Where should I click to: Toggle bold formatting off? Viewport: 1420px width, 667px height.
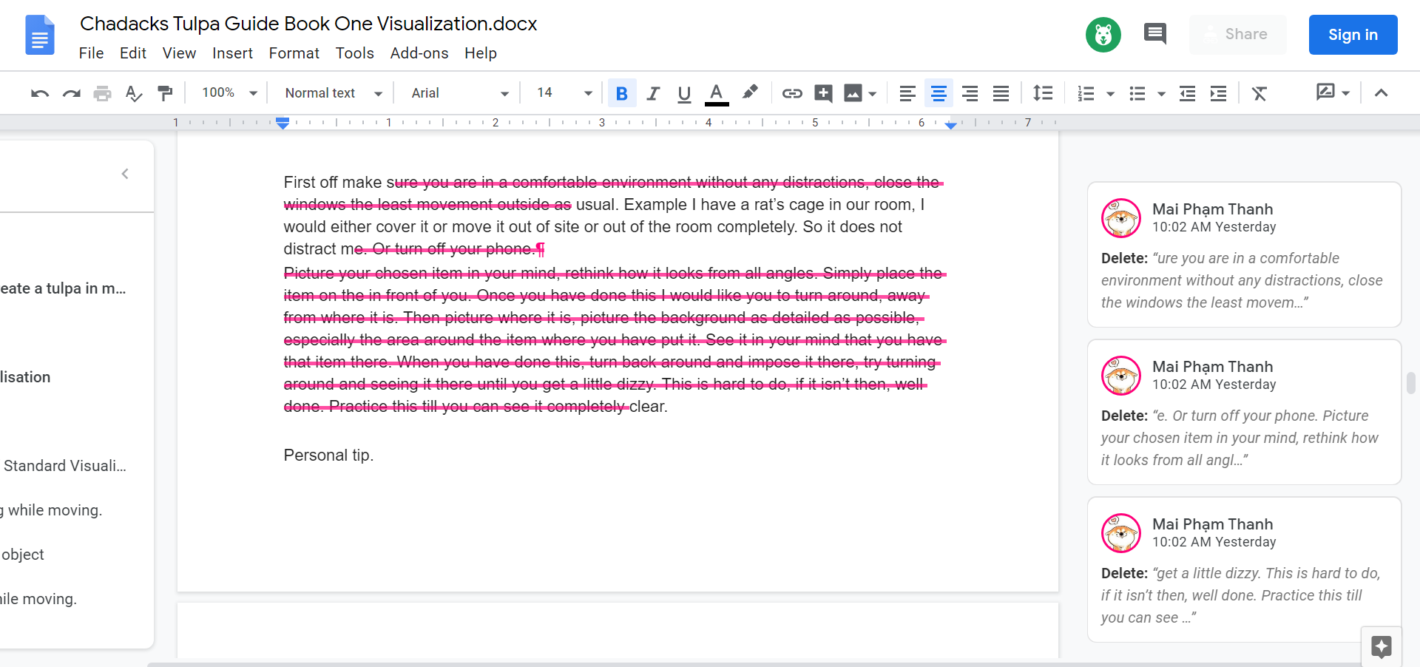[622, 93]
